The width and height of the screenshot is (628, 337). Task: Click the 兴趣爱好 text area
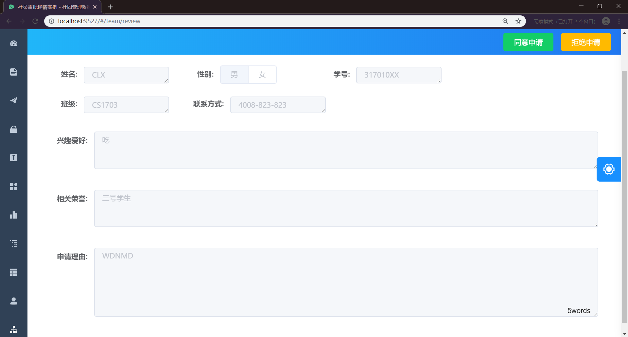point(346,151)
